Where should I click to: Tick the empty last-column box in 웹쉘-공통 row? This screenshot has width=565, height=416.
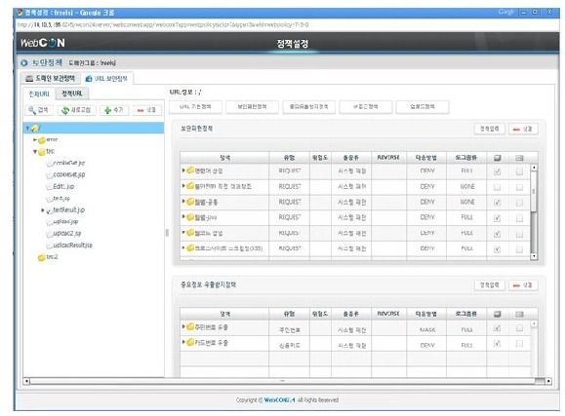(519, 203)
